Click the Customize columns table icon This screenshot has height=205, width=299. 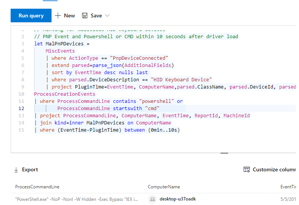(247, 169)
